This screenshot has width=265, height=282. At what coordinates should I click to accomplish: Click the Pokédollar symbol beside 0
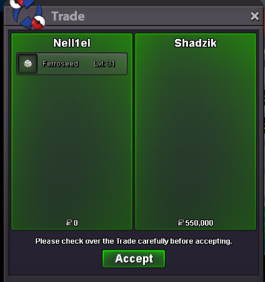(x=69, y=223)
